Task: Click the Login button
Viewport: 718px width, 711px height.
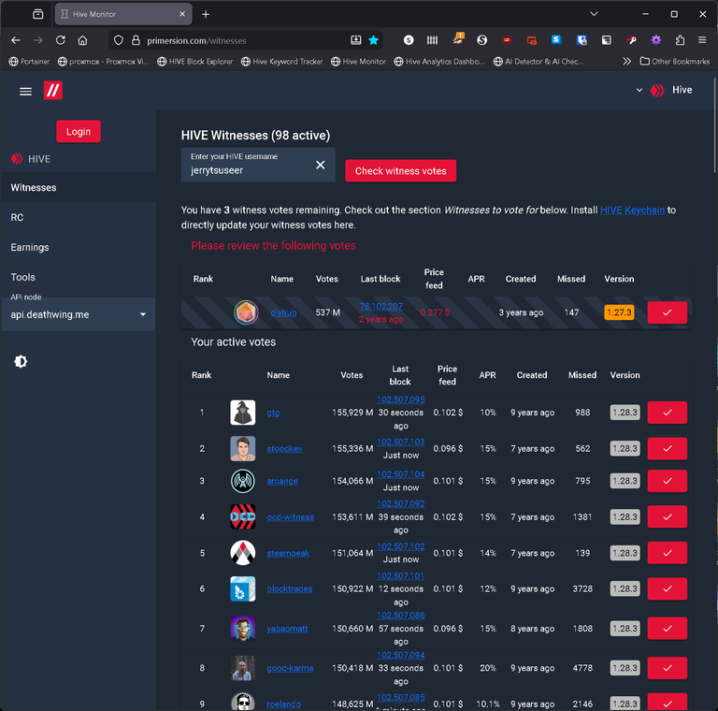Action: click(79, 132)
